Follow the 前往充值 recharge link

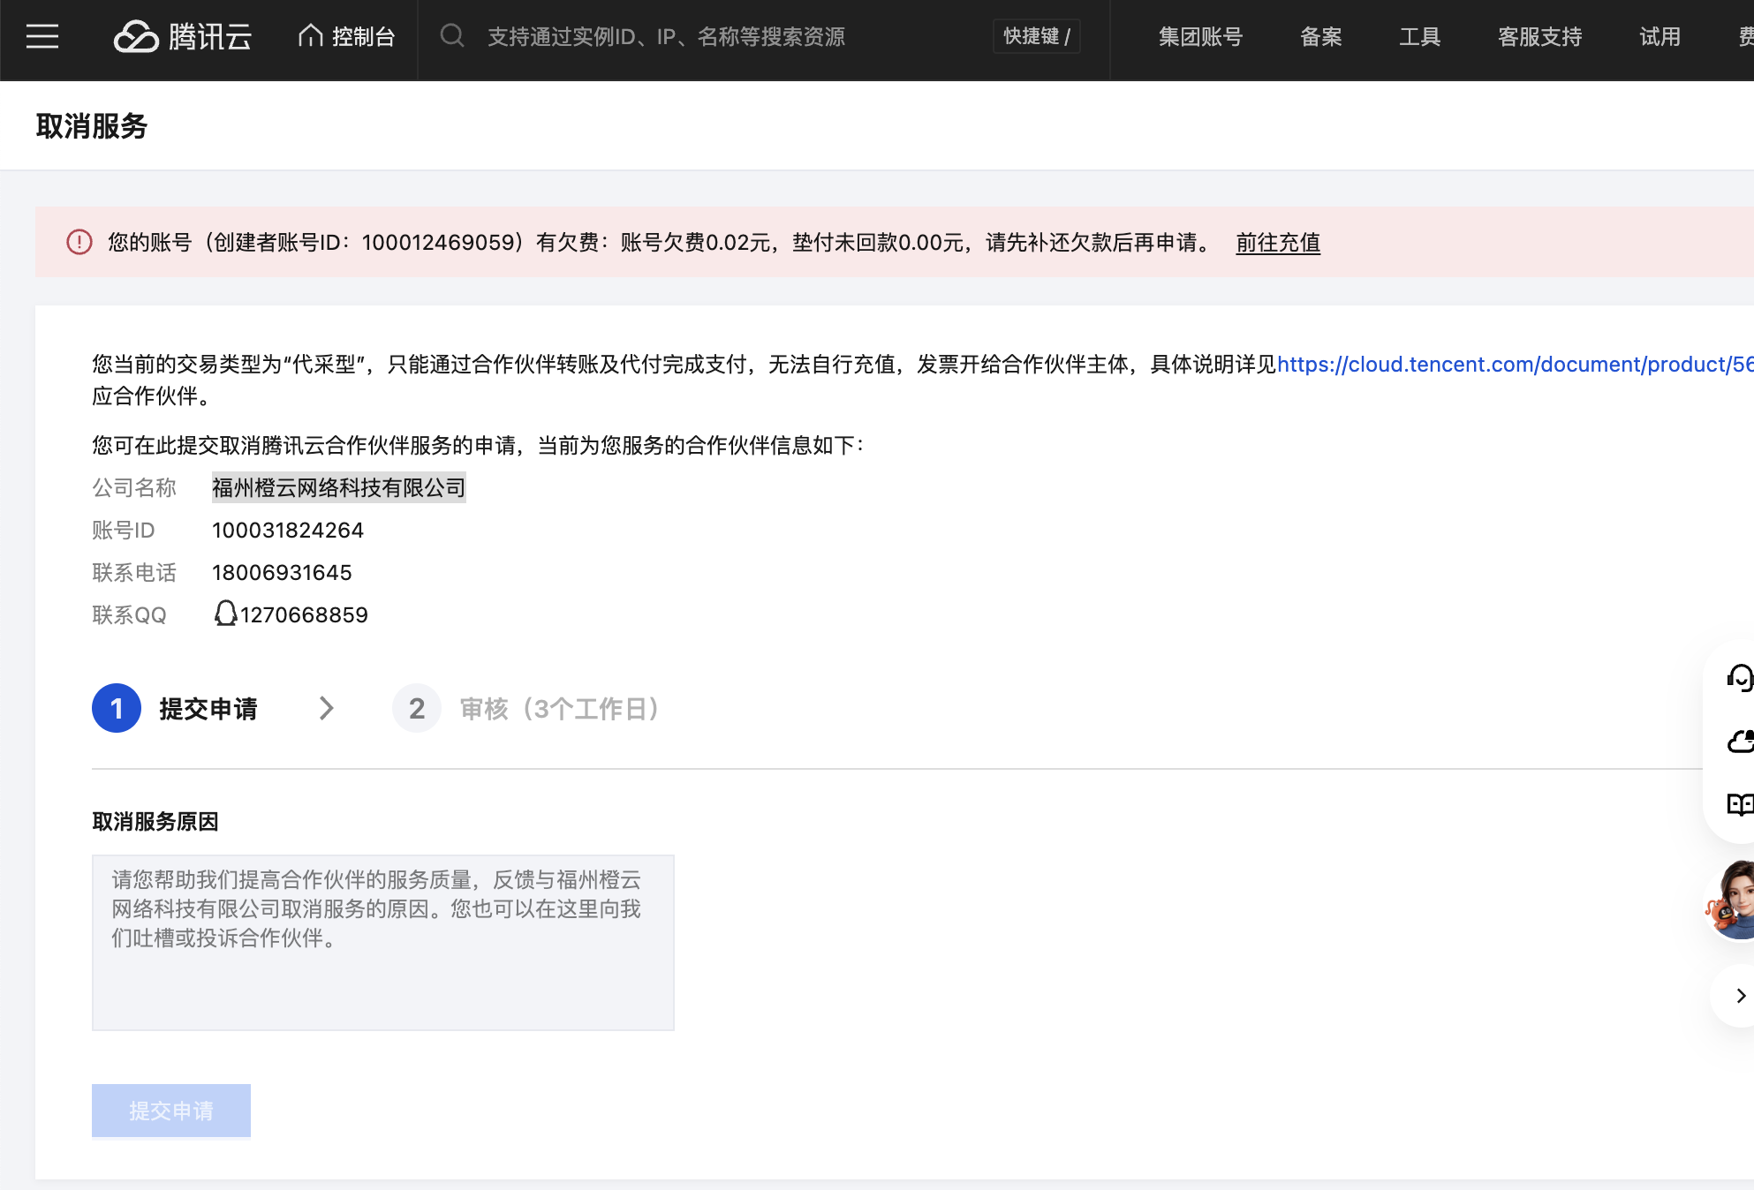pyautogui.click(x=1278, y=243)
